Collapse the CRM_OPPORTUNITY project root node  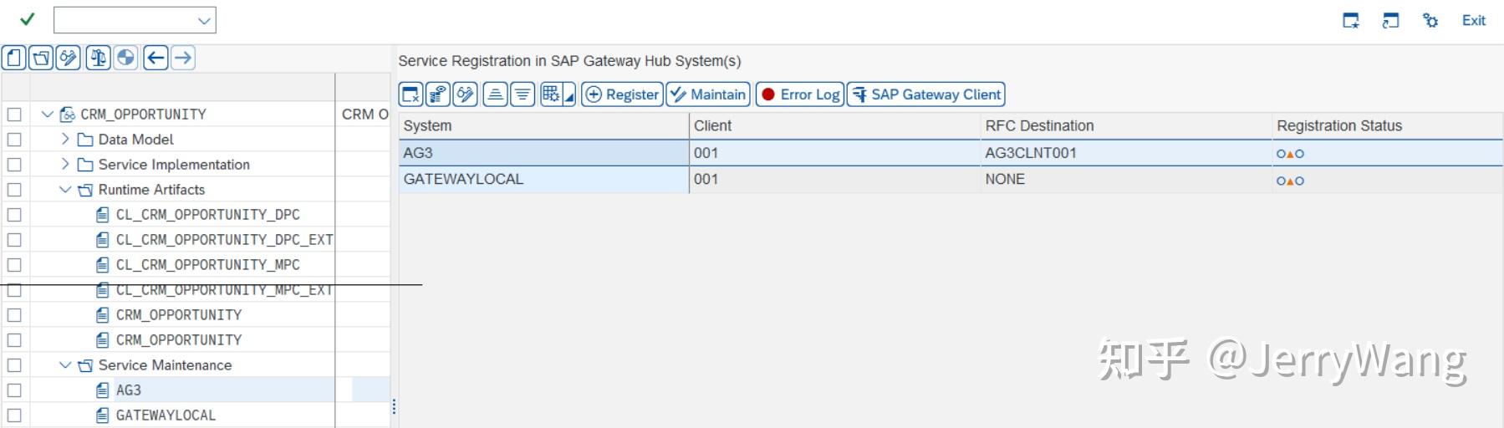(48, 115)
